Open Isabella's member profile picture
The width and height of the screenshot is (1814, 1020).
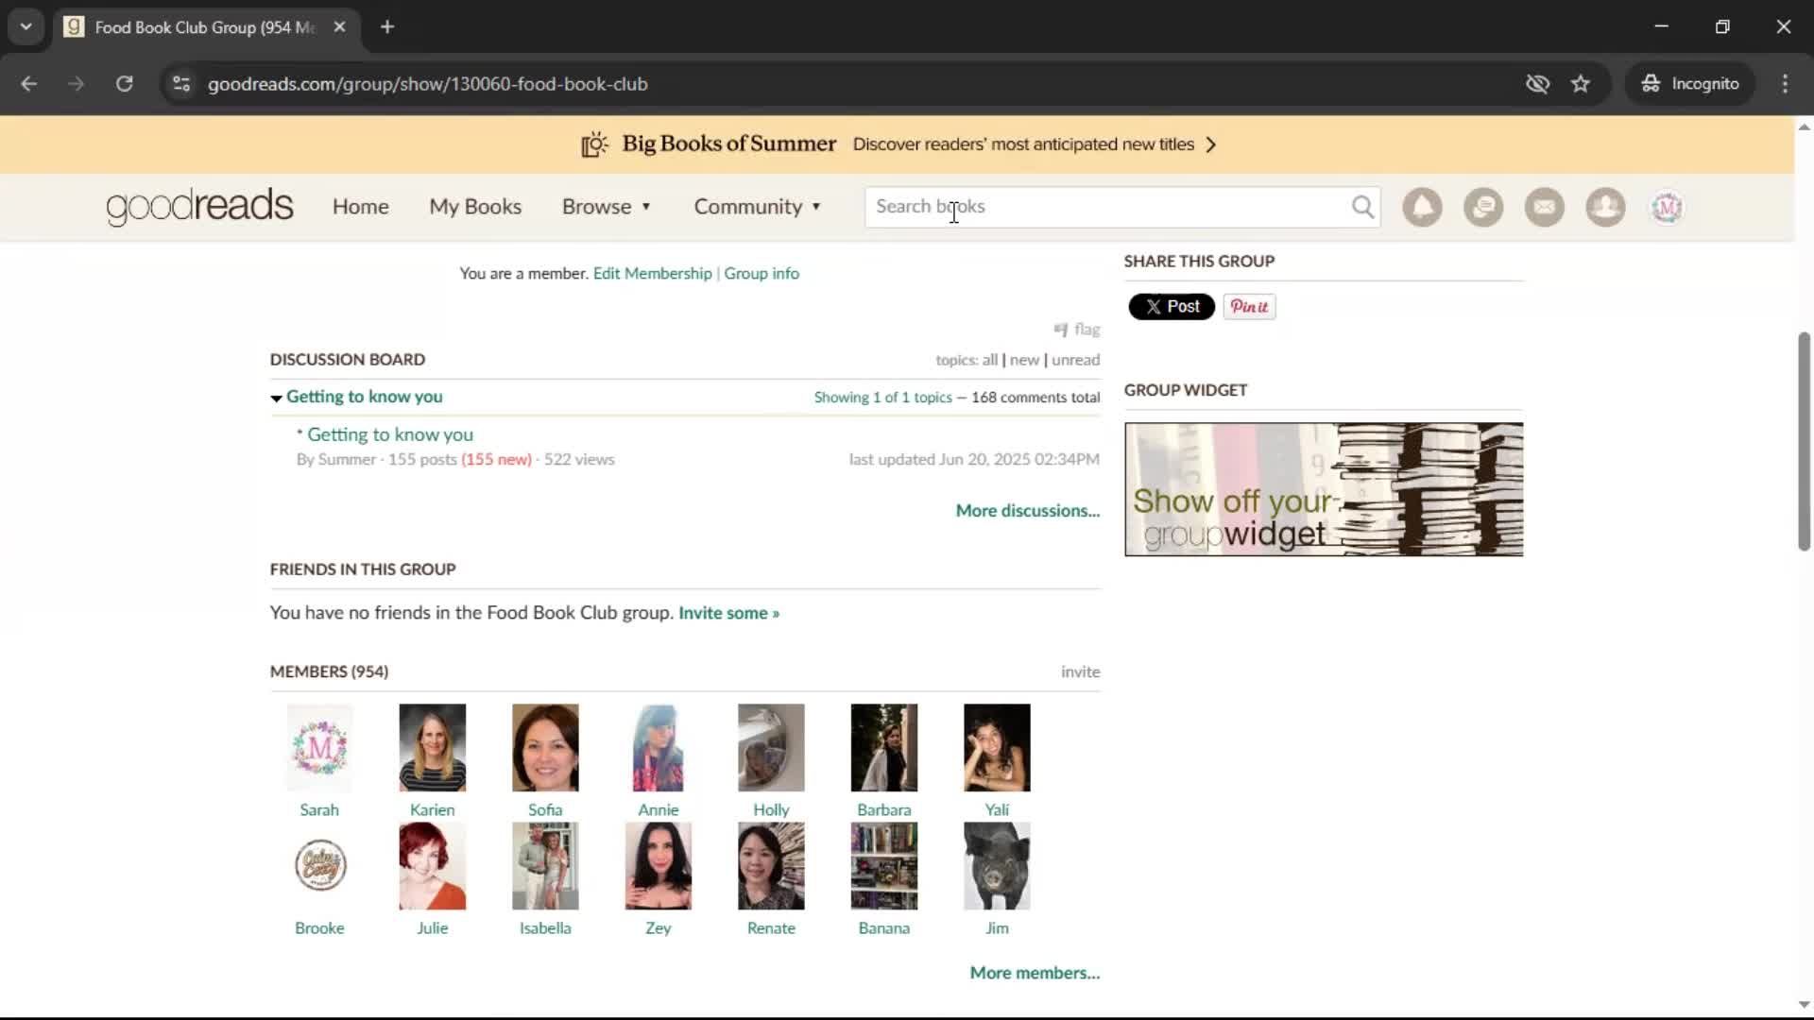tap(545, 865)
